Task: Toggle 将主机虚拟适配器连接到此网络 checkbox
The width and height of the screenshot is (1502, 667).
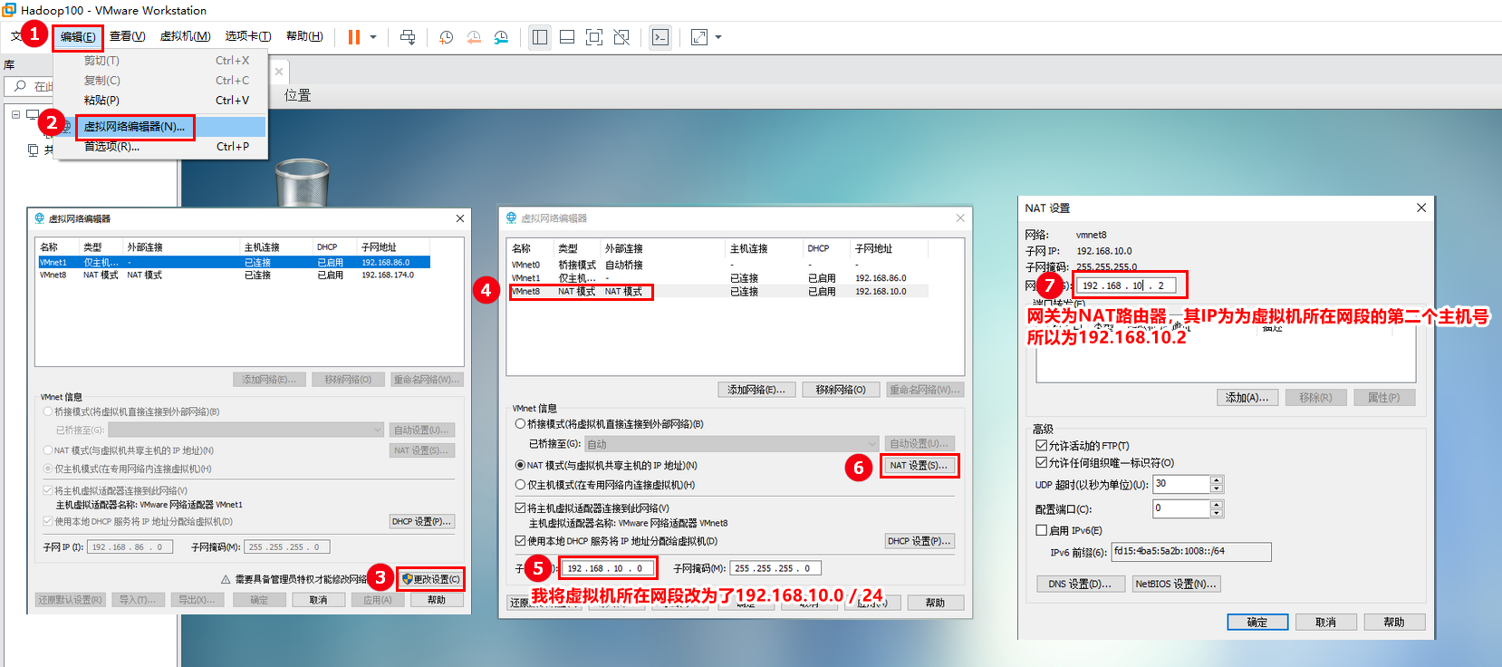Action: (x=520, y=508)
